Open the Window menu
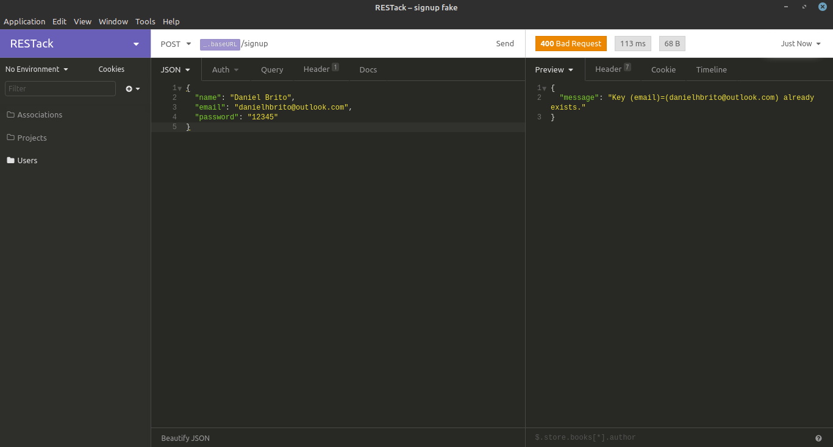The width and height of the screenshot is (833, 447). tap(113, 21)
